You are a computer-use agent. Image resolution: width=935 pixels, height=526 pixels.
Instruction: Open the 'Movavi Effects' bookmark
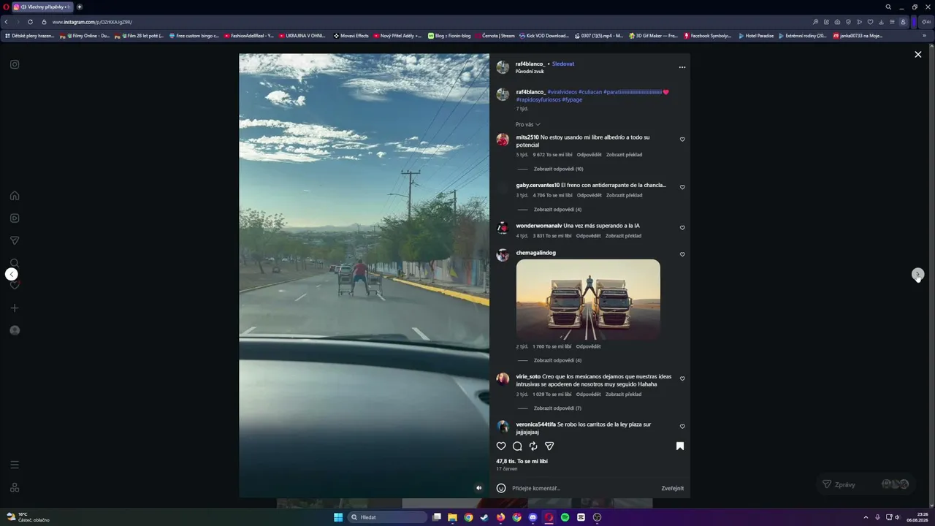click(x=351, y=36)
